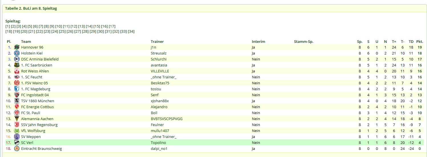This screenshot has height=157, width=427.
Task: Click the DSC Arminia Bielefeld crest
Action: [x=17, y=59]
